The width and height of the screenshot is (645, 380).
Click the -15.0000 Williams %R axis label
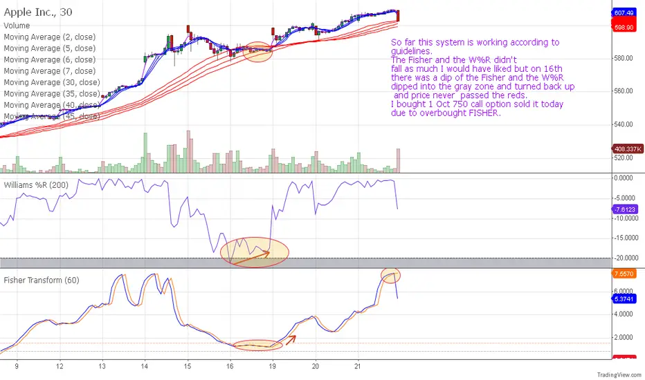coord(625,238)
